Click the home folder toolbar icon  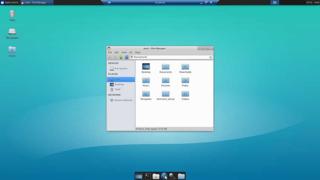pos(126,57)
